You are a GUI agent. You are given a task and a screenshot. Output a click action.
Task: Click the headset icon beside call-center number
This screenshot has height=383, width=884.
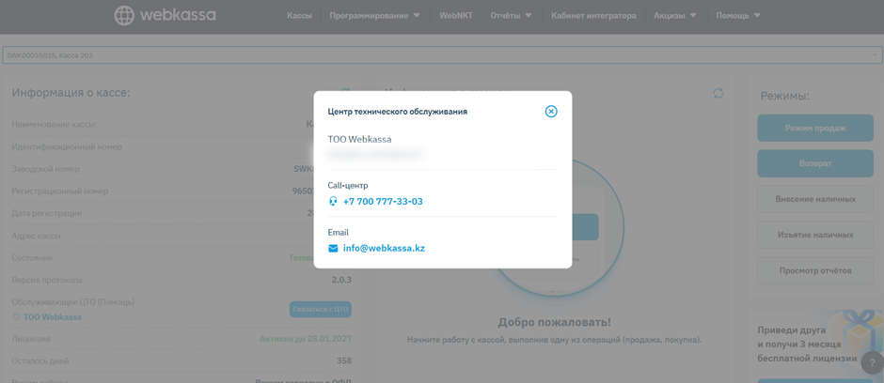click(333, 201)
